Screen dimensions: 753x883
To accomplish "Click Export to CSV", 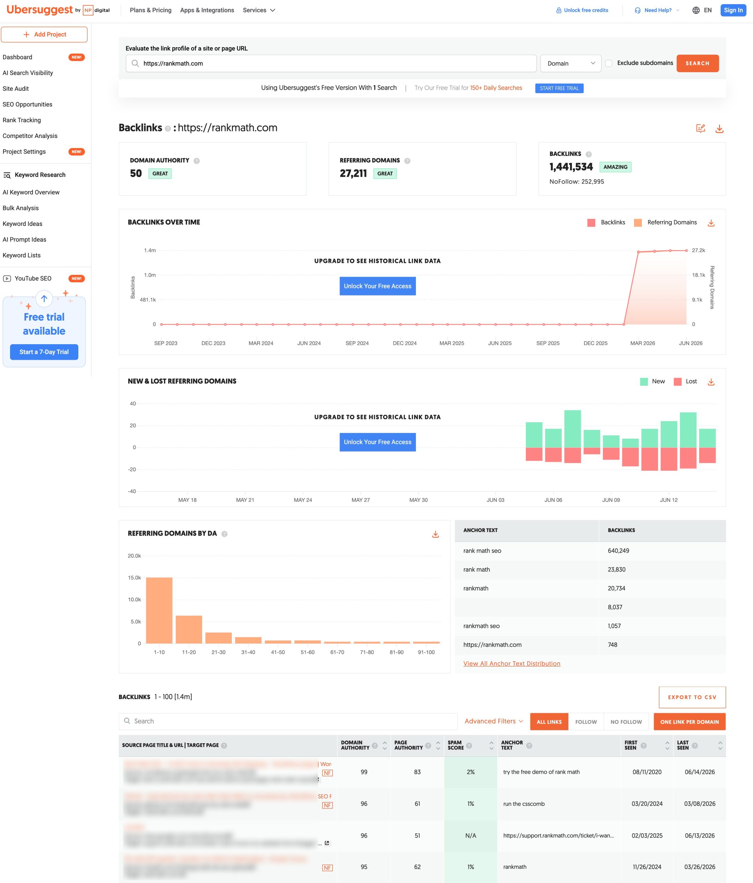I will click(x=692, y=697).
